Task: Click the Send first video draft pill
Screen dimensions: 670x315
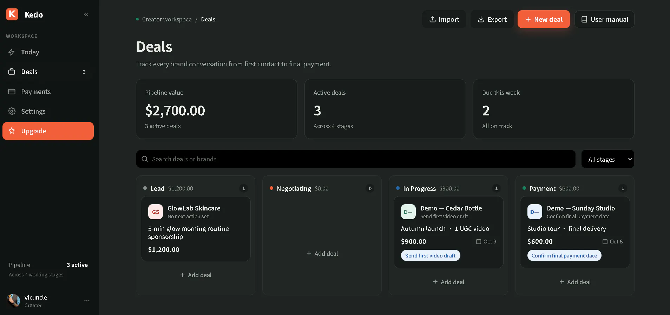Action: [x=431, y=255]
